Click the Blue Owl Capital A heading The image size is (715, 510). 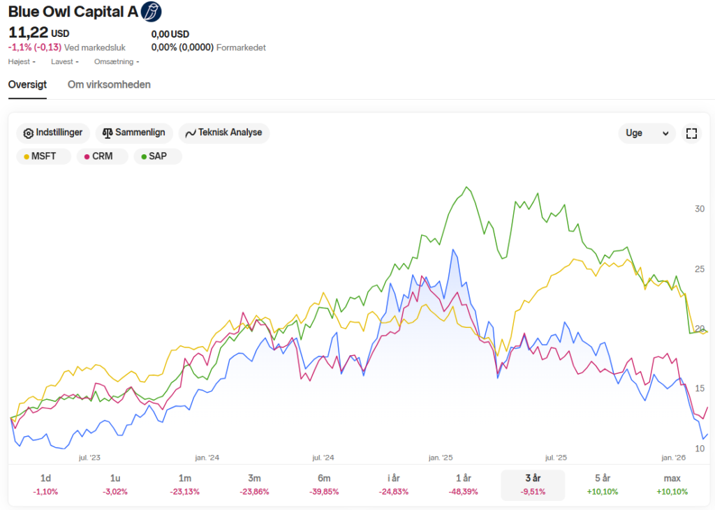[73, 12]
